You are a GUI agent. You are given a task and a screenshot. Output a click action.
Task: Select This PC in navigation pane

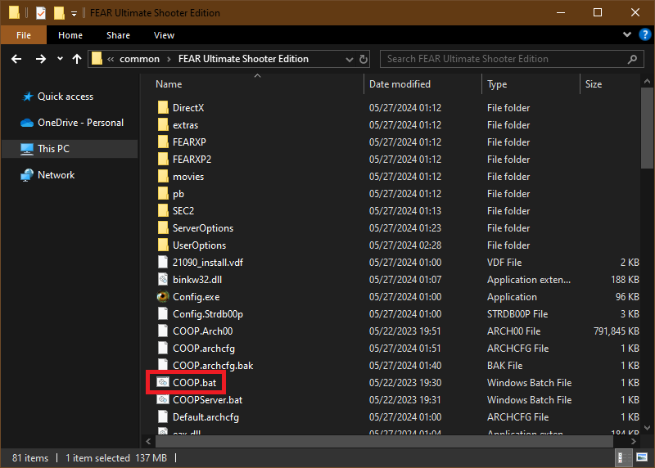(70, 149)
